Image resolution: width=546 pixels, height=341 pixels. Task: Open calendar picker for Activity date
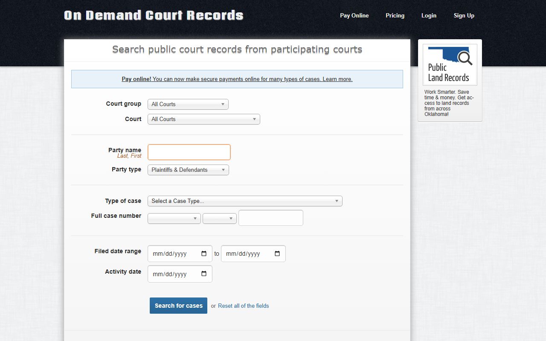[204, 274]
